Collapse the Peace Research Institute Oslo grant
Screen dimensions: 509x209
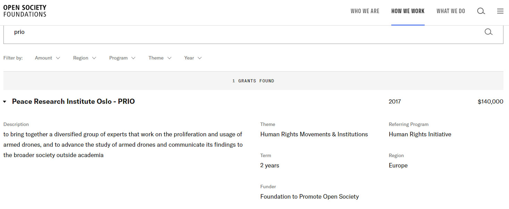(x=5, y=102)
